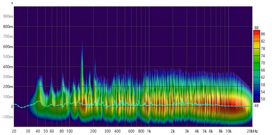Click the 20 Hz frequency label
Image resolution: width=272 pixels, height=135 pixels.
14,131
